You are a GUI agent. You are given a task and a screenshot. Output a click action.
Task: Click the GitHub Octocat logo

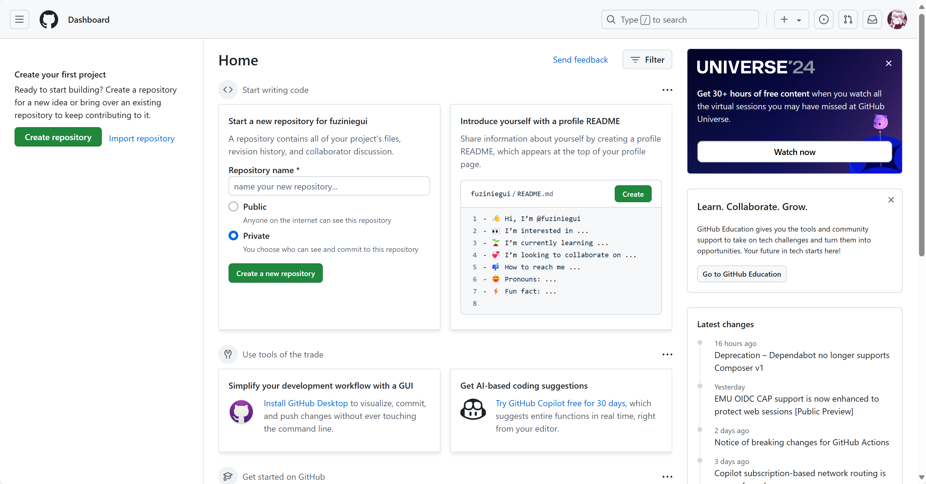tap(48, 19)
